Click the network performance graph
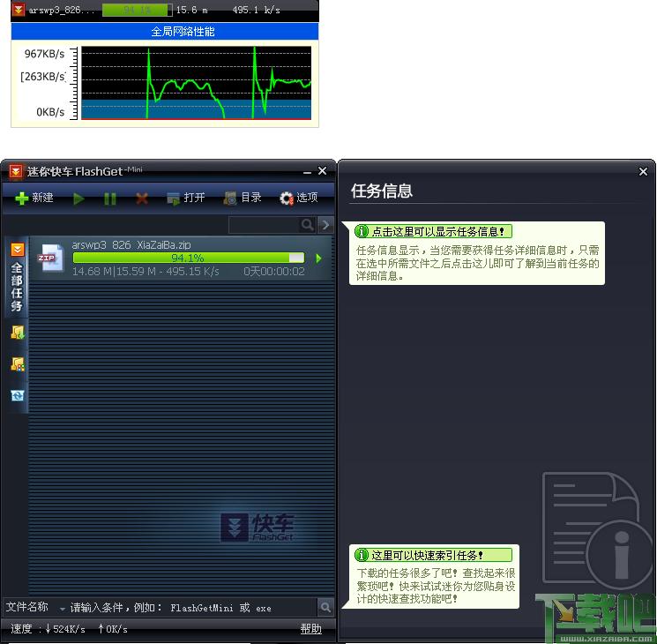This screenshot has height=644, width=657. 196,83
